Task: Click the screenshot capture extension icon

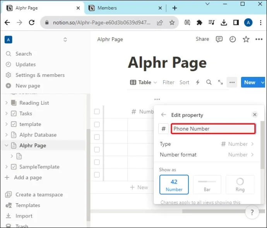Action: 187,22
